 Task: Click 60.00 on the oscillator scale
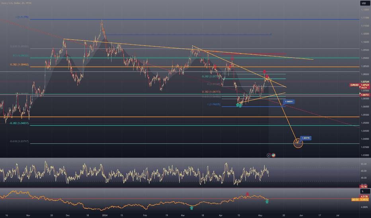[x=364, y=171]
